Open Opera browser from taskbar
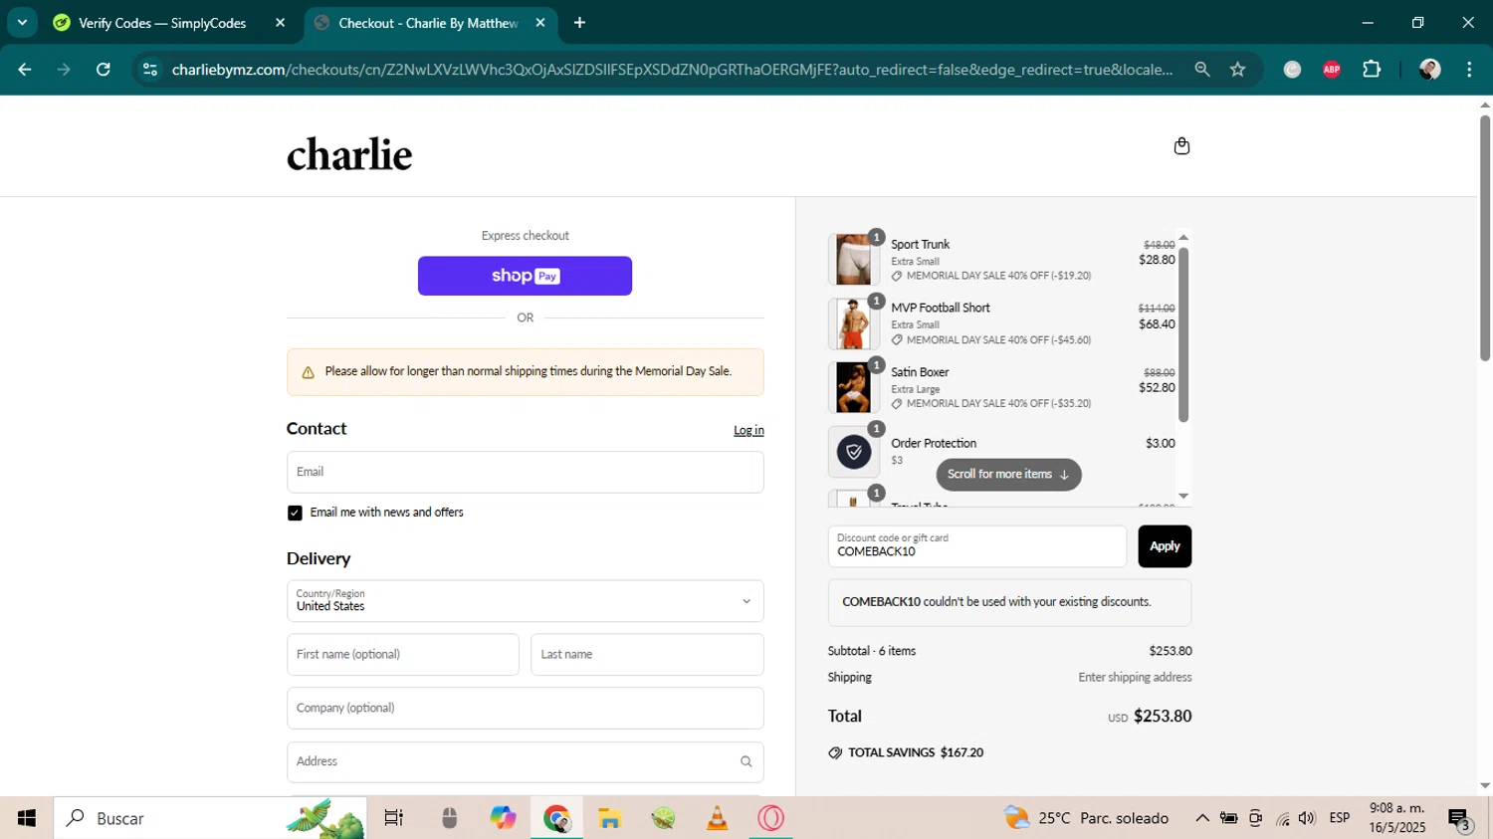1493x839 pixels. click(771, 818)
